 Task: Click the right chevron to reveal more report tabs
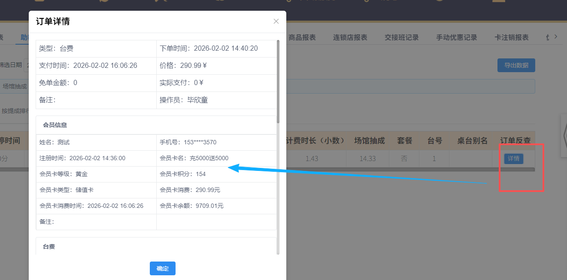556,37
